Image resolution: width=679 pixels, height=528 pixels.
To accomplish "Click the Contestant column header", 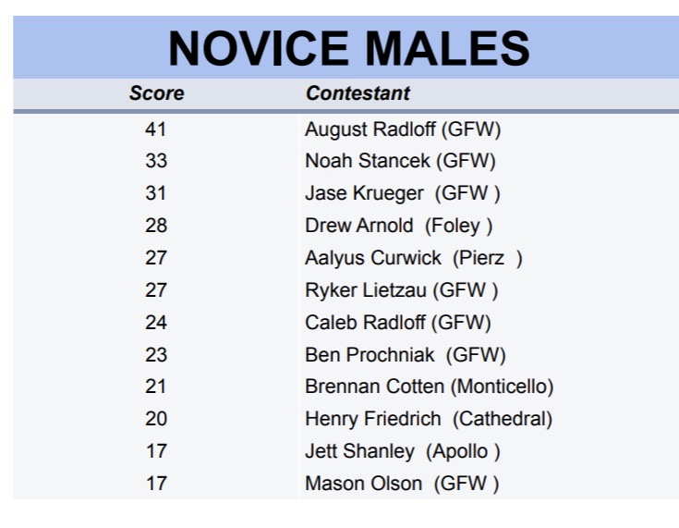I will (358, 93).
